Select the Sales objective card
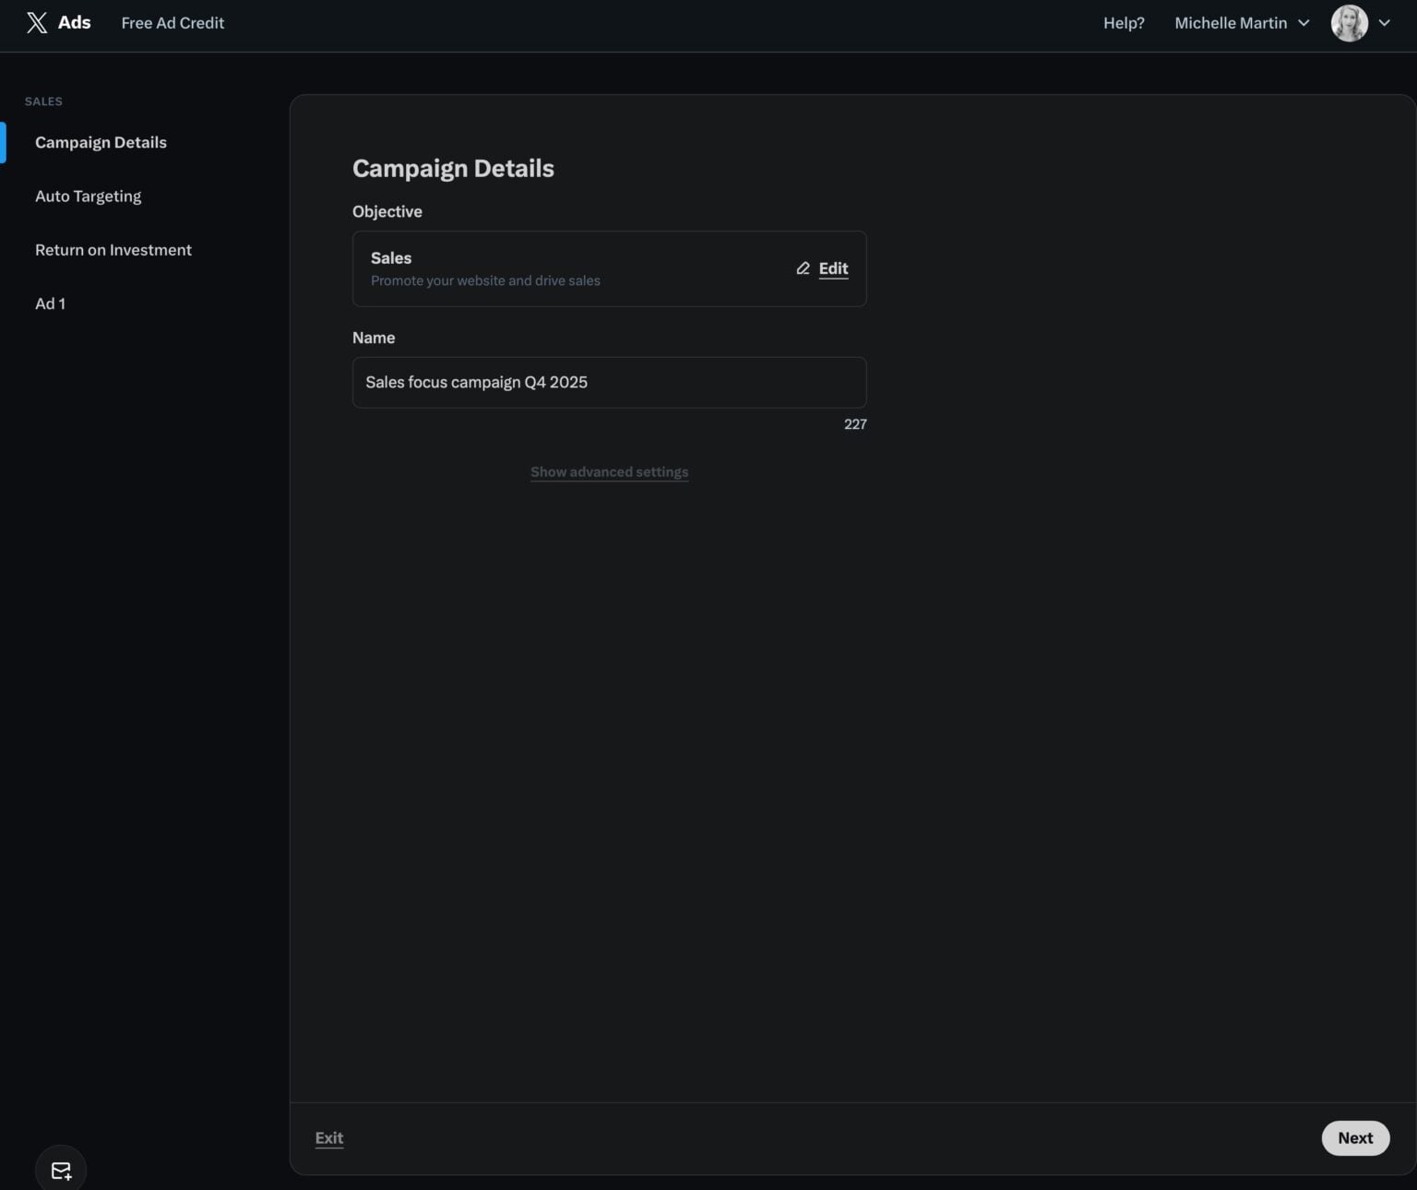This screenshot has height=1190, width=1417. tap(609, 268)
